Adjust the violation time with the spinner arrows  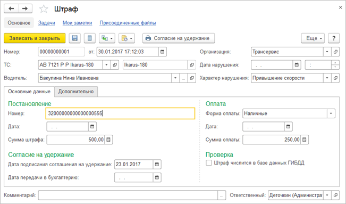tap(335, 65)
